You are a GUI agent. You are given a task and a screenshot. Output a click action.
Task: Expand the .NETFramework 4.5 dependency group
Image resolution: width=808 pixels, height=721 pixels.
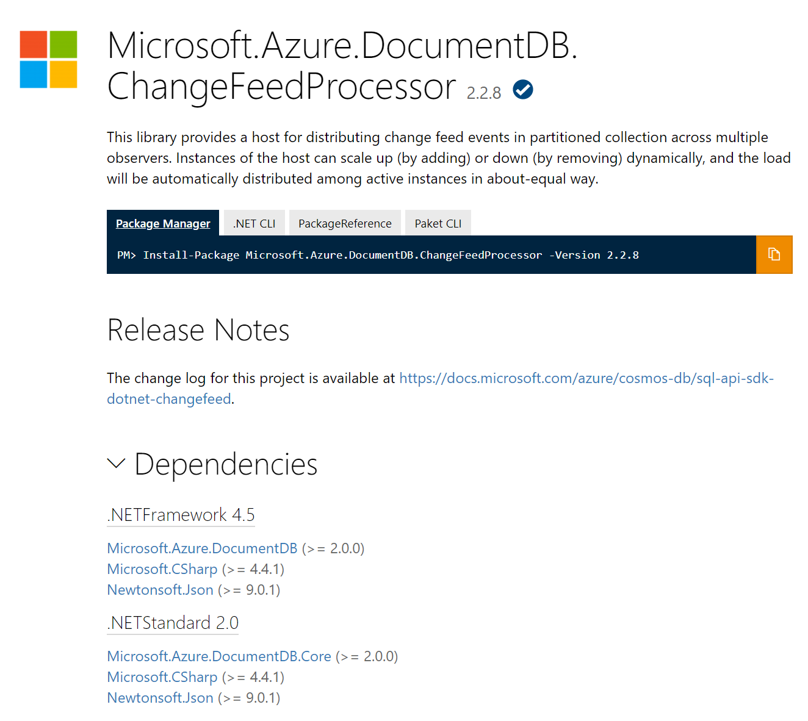tap(181, 515)
